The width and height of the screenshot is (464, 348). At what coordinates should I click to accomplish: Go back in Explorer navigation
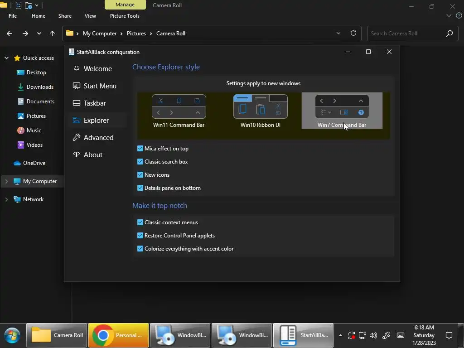pos(10,34)
